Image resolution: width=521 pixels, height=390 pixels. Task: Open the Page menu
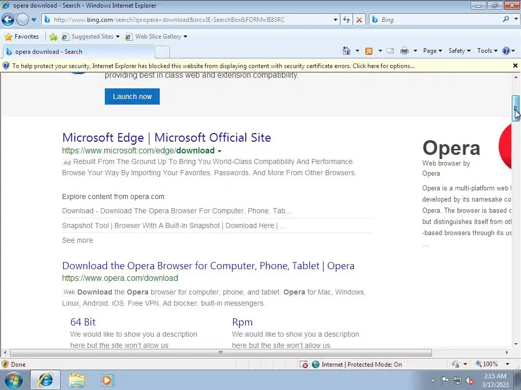[432, 51]
